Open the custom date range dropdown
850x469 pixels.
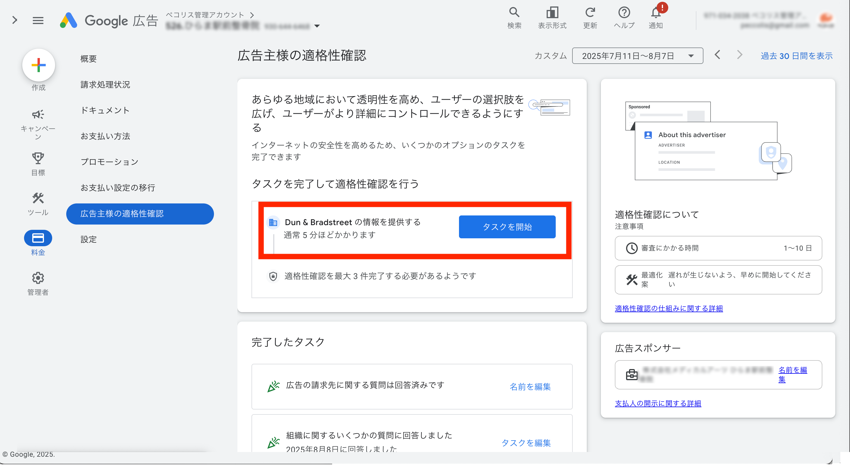click(637, 56)
